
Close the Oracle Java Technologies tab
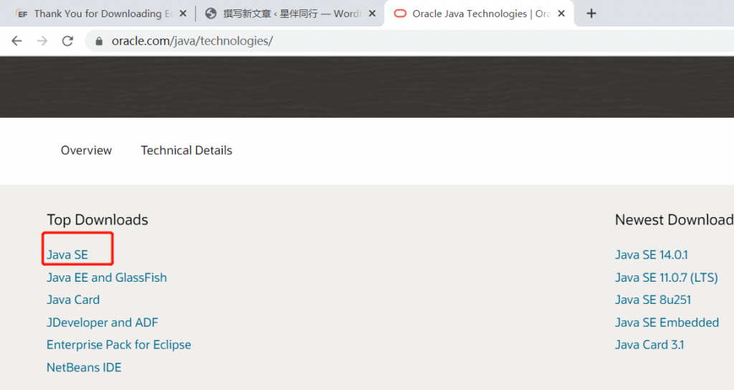tap(561, 14)
